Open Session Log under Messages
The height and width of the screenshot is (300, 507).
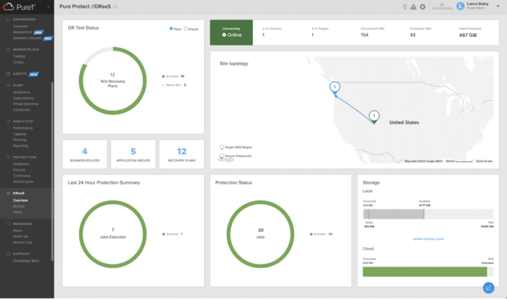point(22,242)
